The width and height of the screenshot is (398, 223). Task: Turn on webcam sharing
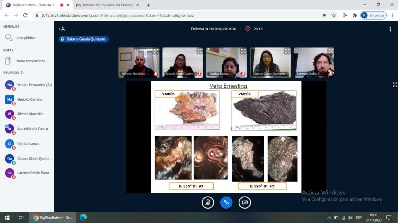tap(244, 202)
